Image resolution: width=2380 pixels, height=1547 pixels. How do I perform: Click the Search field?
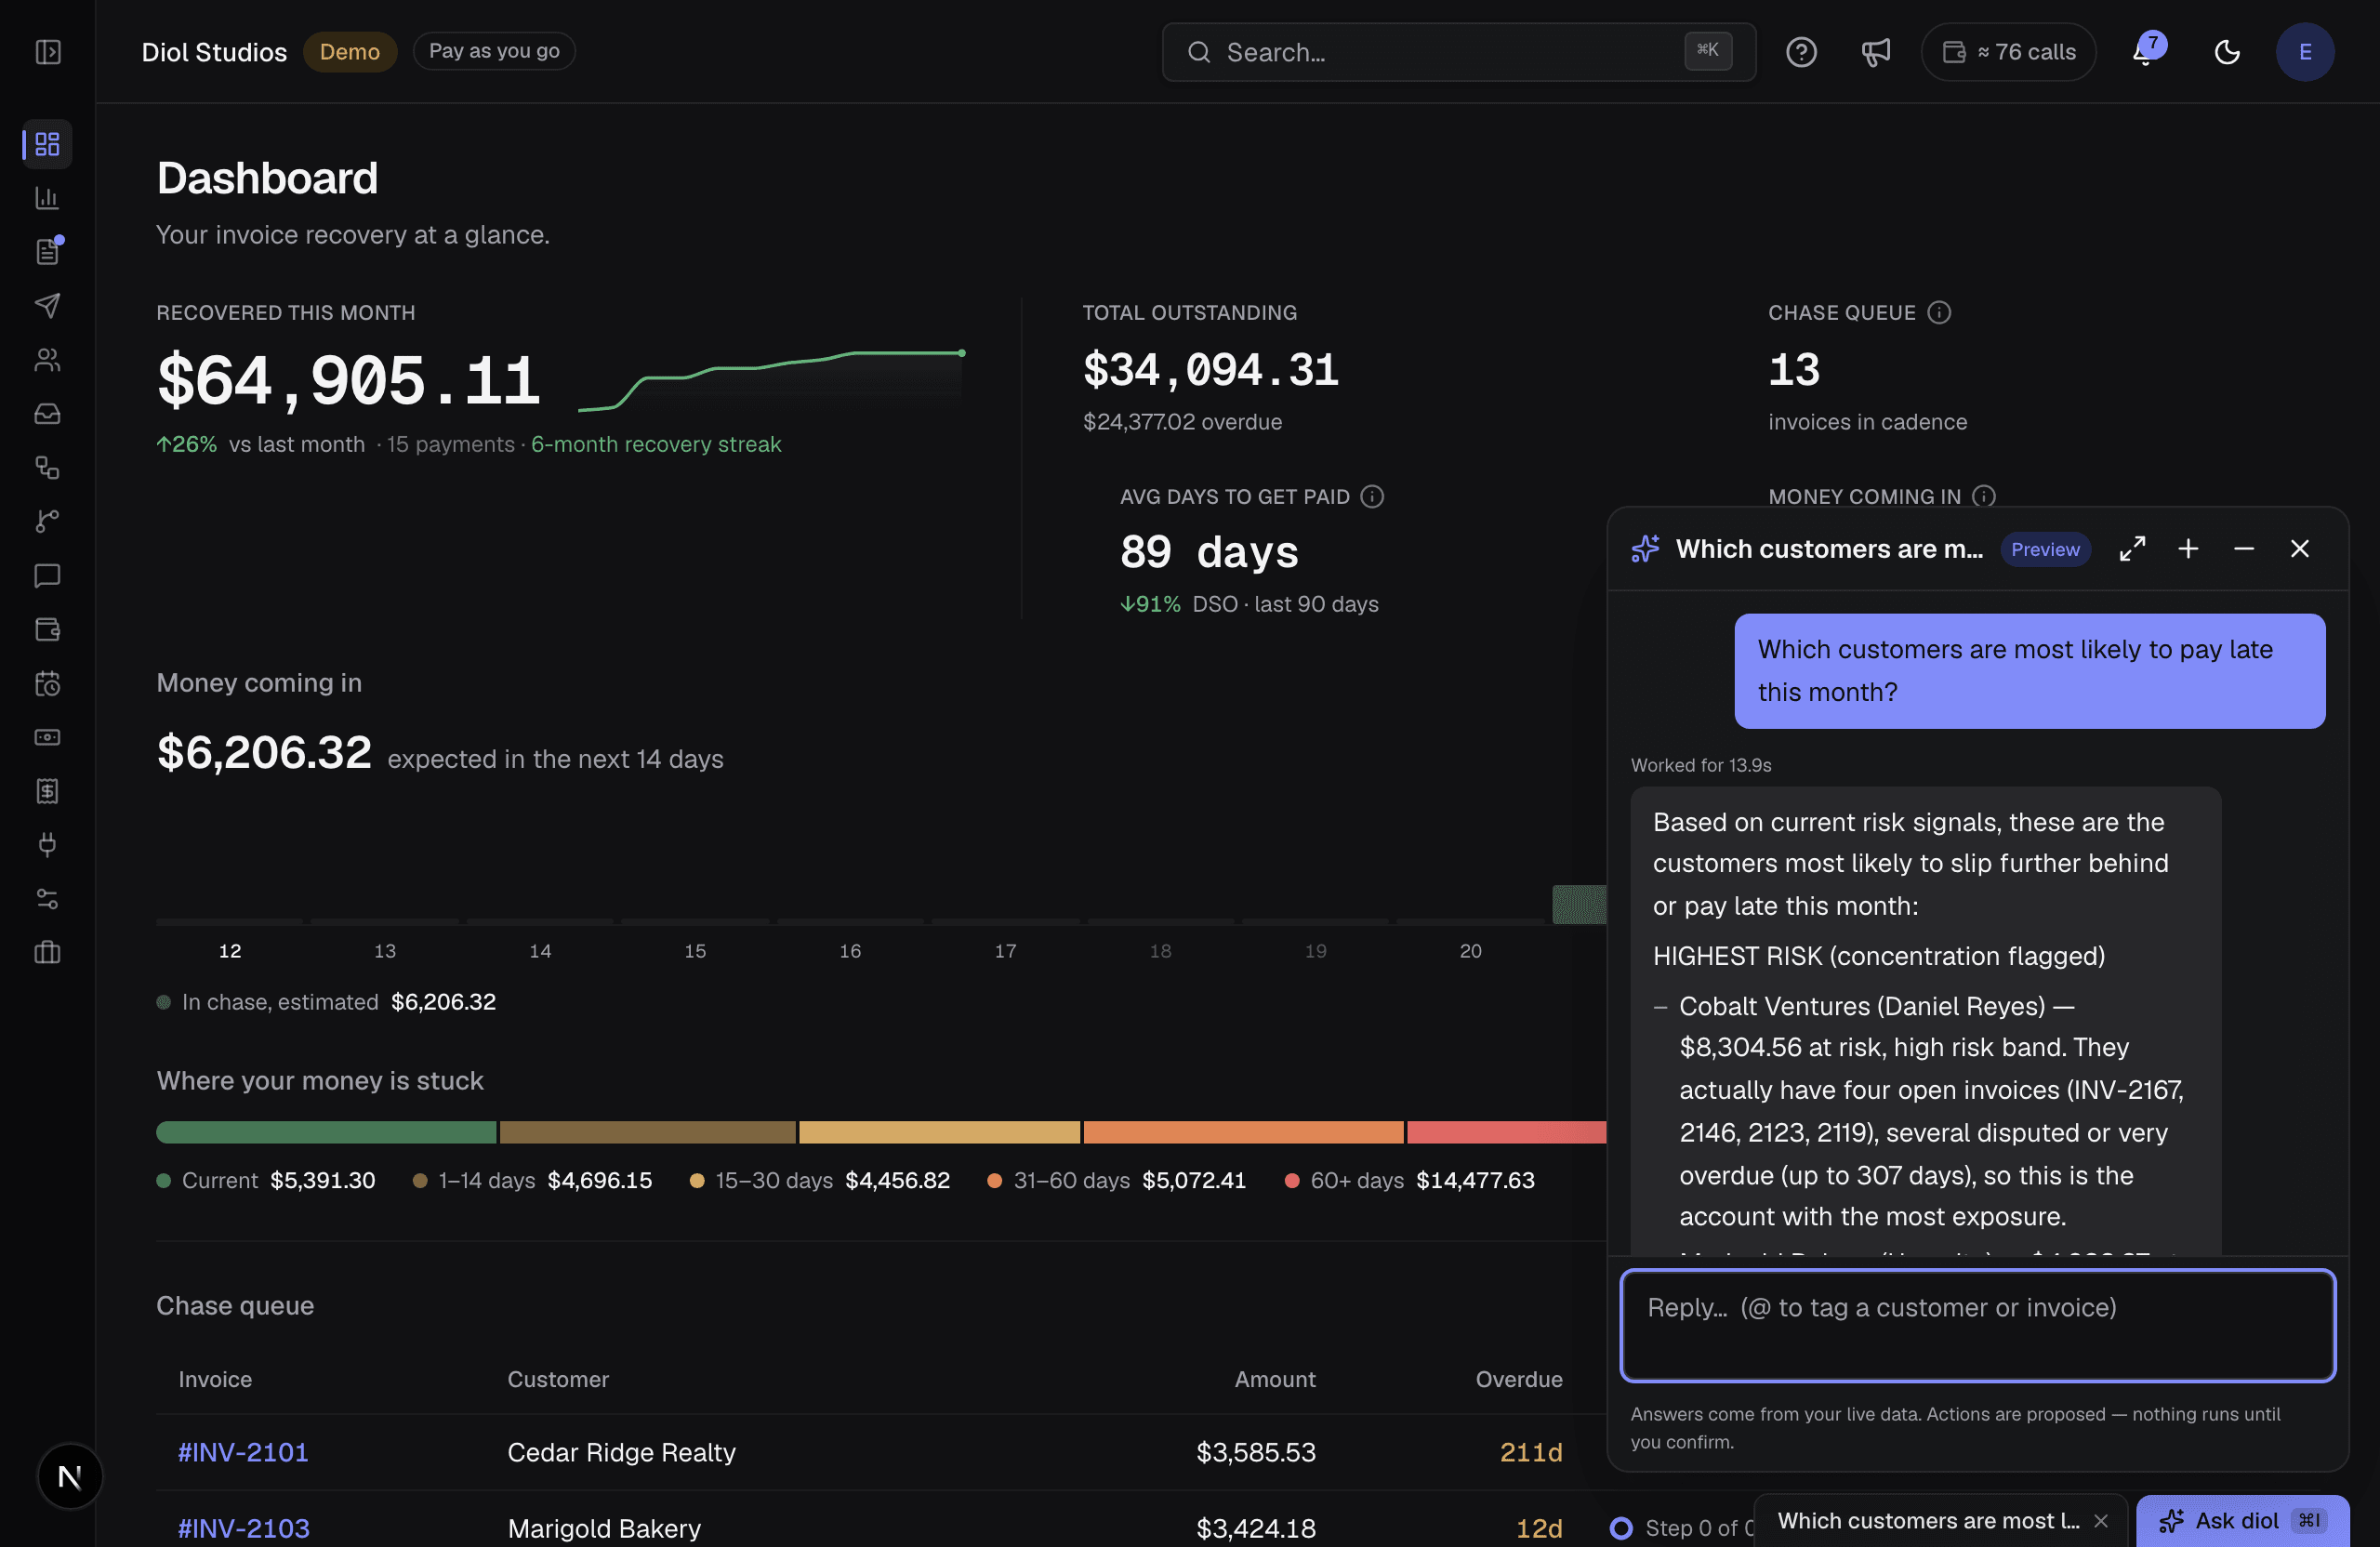[1458, 52]
